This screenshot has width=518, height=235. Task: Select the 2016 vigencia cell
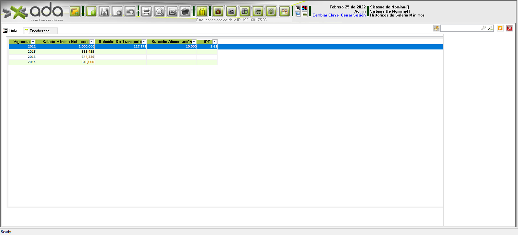click(x=22, y=52)
